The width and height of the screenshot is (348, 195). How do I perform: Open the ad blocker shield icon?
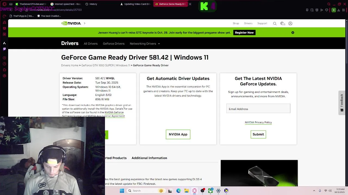coord(317,10)
